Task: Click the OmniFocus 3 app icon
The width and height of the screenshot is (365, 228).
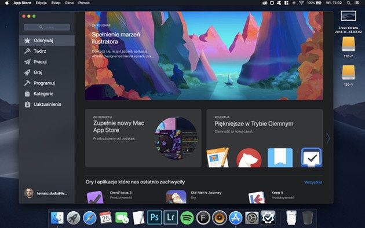Action: (x=95, y=197)
